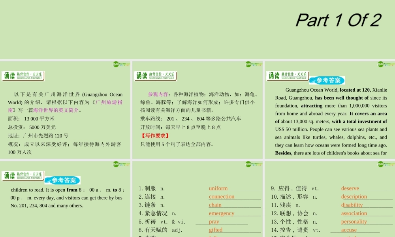Select the vocabulary prompt '1. 制服 n.'
395x237 pixels.
pos(152,188)
